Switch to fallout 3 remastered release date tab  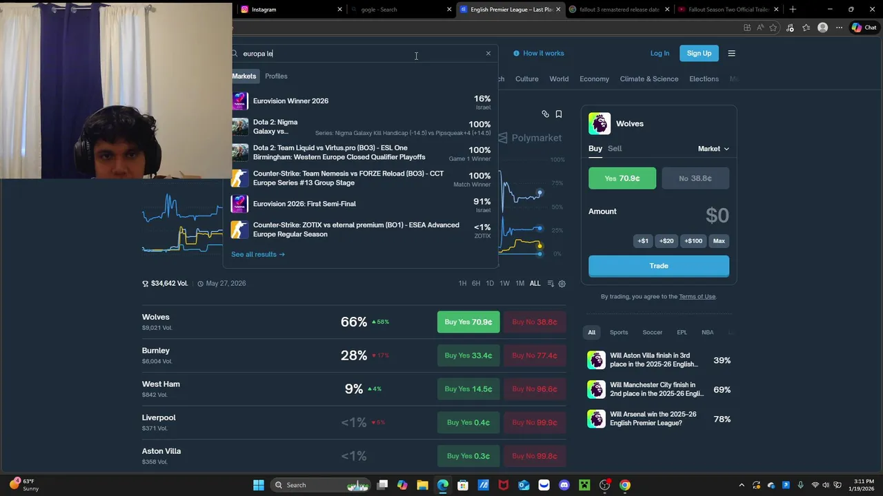[x=619, y=10]
